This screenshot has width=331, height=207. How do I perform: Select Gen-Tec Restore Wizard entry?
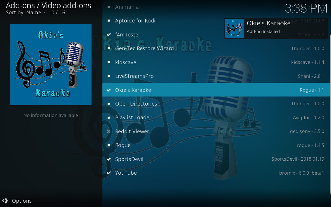pyautogui.click(x=144, y=48)
